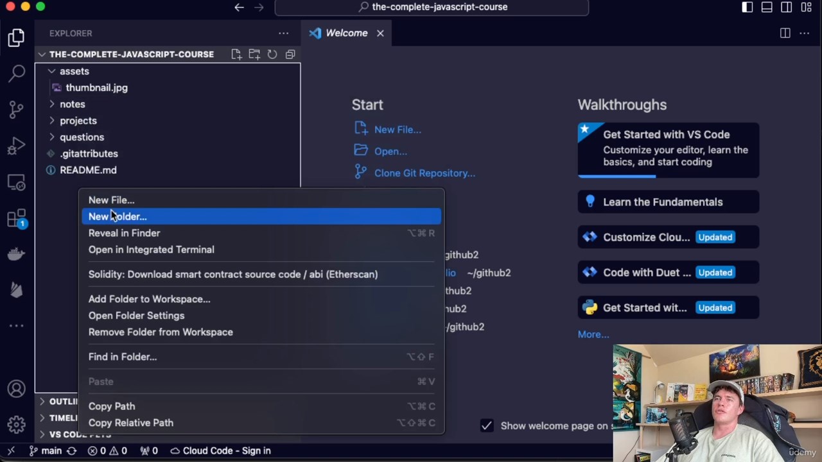The image size is (822, 462).
Task: Open the Explorer view in activity bar
Action: point(17,37)
